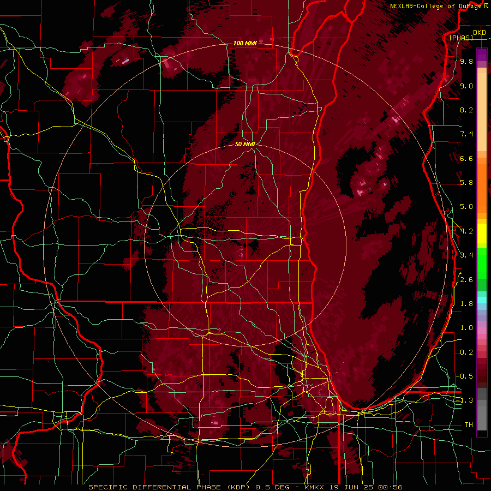Screen dimensions: 491x491
Task: Select the 5.0 value on color scale
Action: 466,207
